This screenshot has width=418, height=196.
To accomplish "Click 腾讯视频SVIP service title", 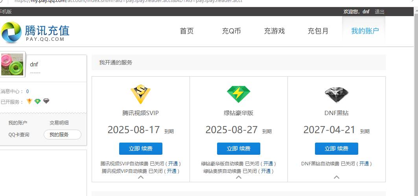I will tap(140, 113).
